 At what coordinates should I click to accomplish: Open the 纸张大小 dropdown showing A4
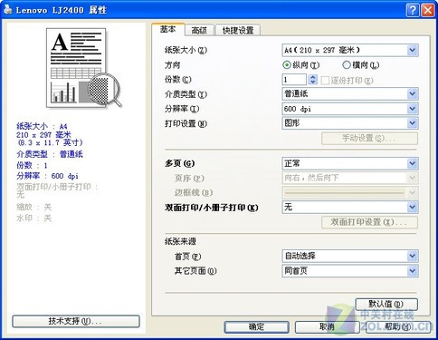pos(350,50)
